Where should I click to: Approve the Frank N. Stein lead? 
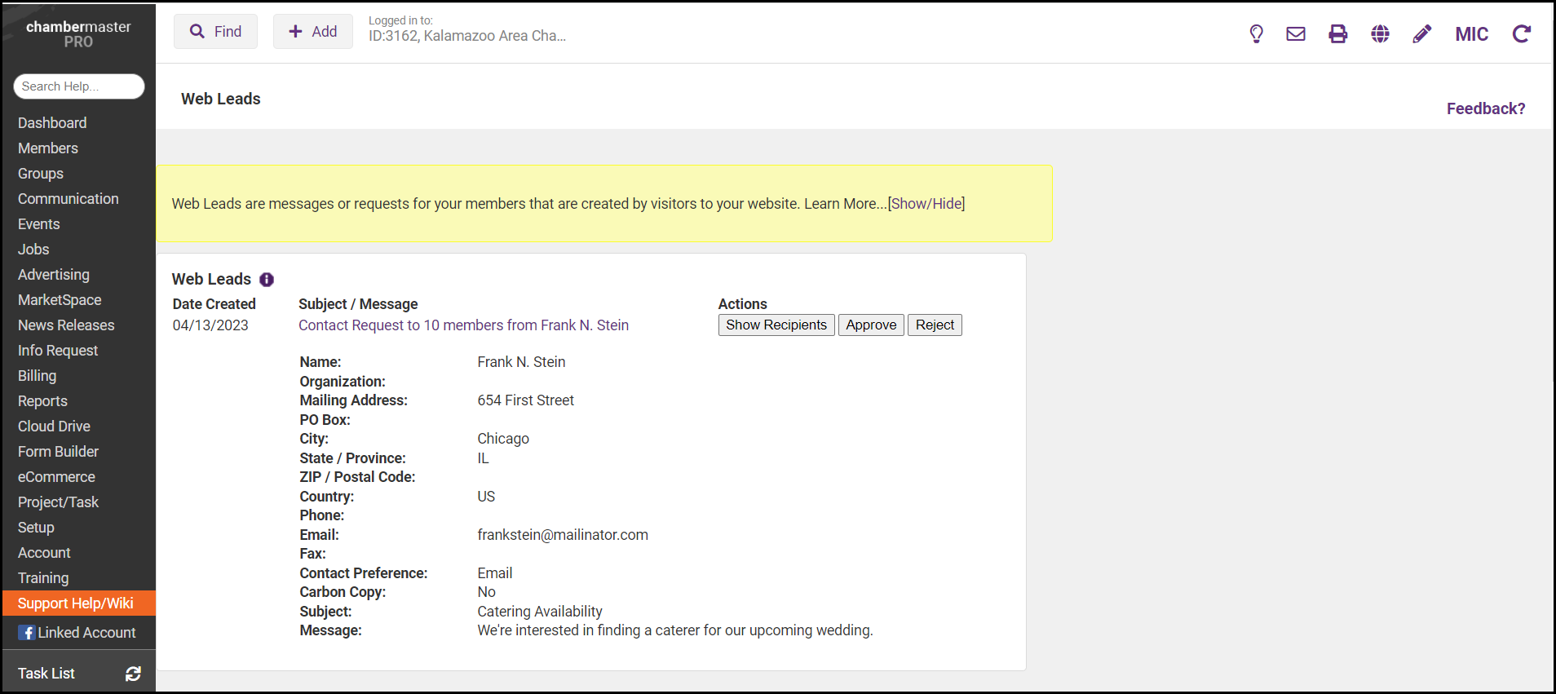[870, 325]
